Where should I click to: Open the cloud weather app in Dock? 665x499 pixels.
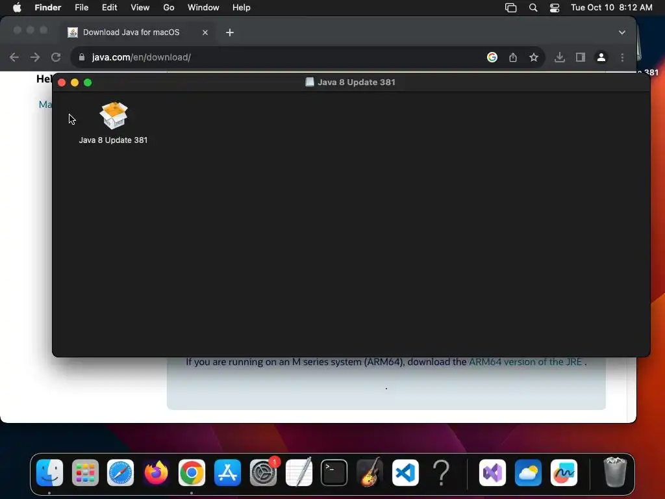pos(528,473)
